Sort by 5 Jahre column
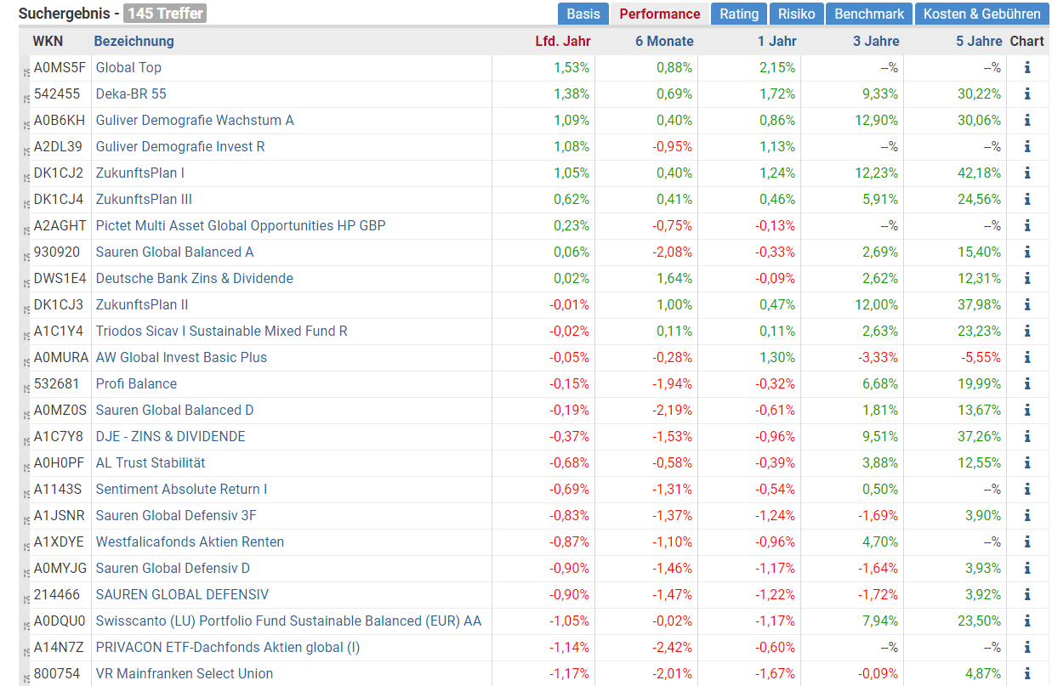 (x=979, y=41)
